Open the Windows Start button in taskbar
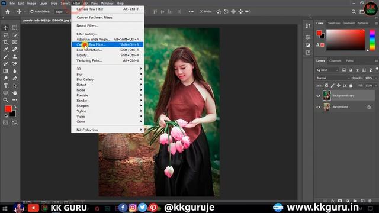The width and height of the screenshot is (379, 213). [5, 208]
